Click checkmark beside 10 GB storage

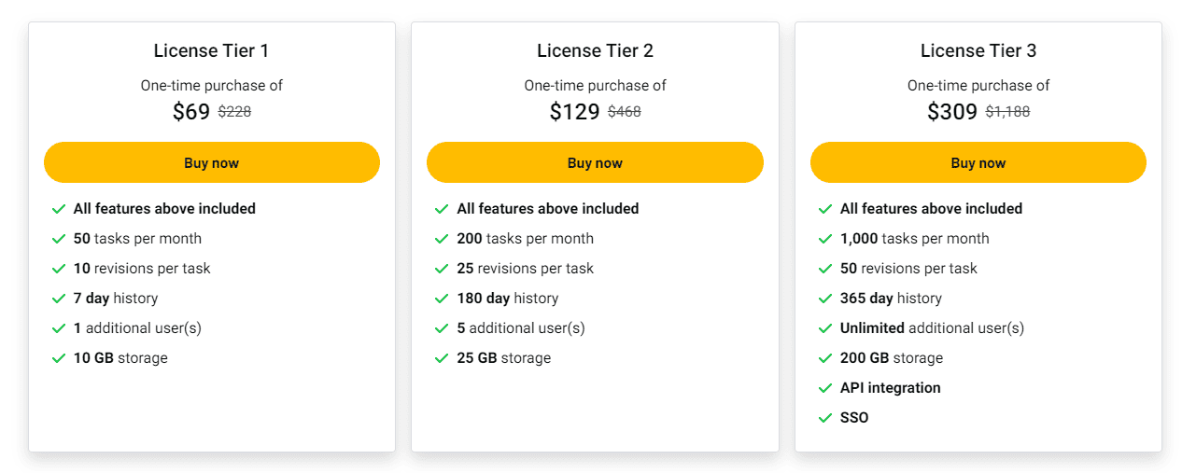[59, 358]
